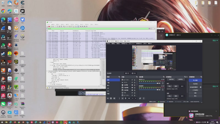Open the OBS 工具(T) menu
220x124 pixels.
[145, 44]
